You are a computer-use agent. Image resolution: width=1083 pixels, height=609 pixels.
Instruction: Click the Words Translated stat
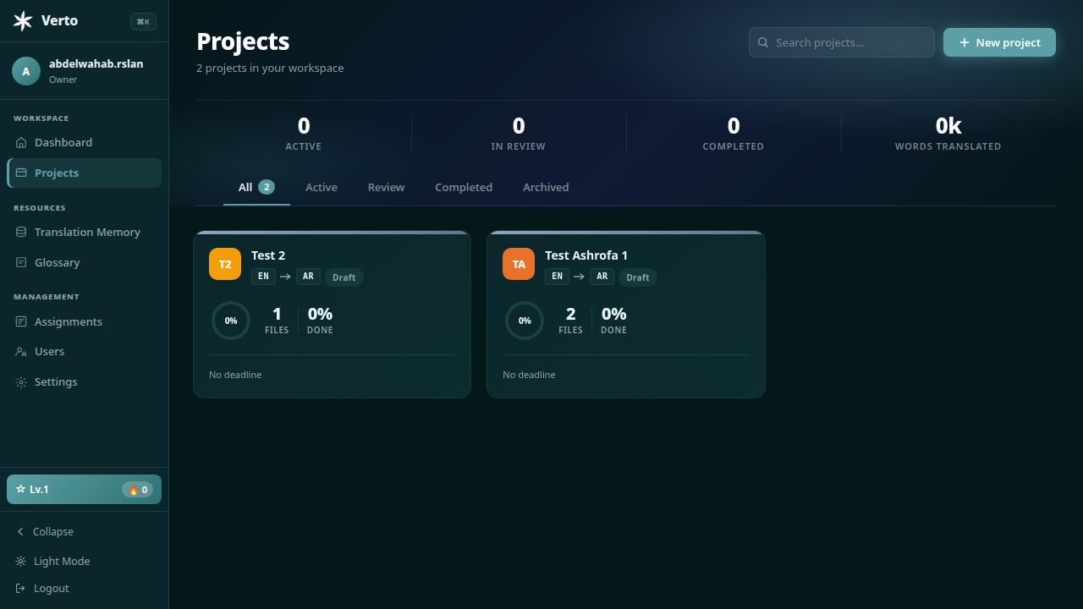[x=948, y=134]
